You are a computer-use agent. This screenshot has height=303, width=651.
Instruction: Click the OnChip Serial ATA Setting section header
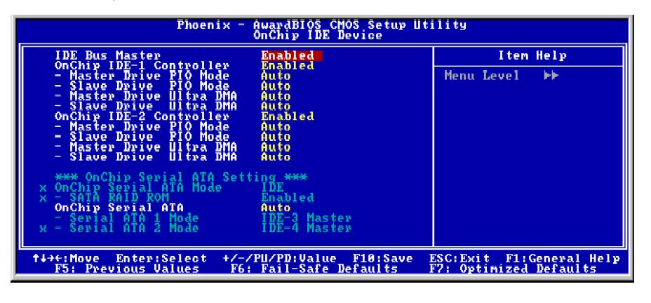pos(181,177)
